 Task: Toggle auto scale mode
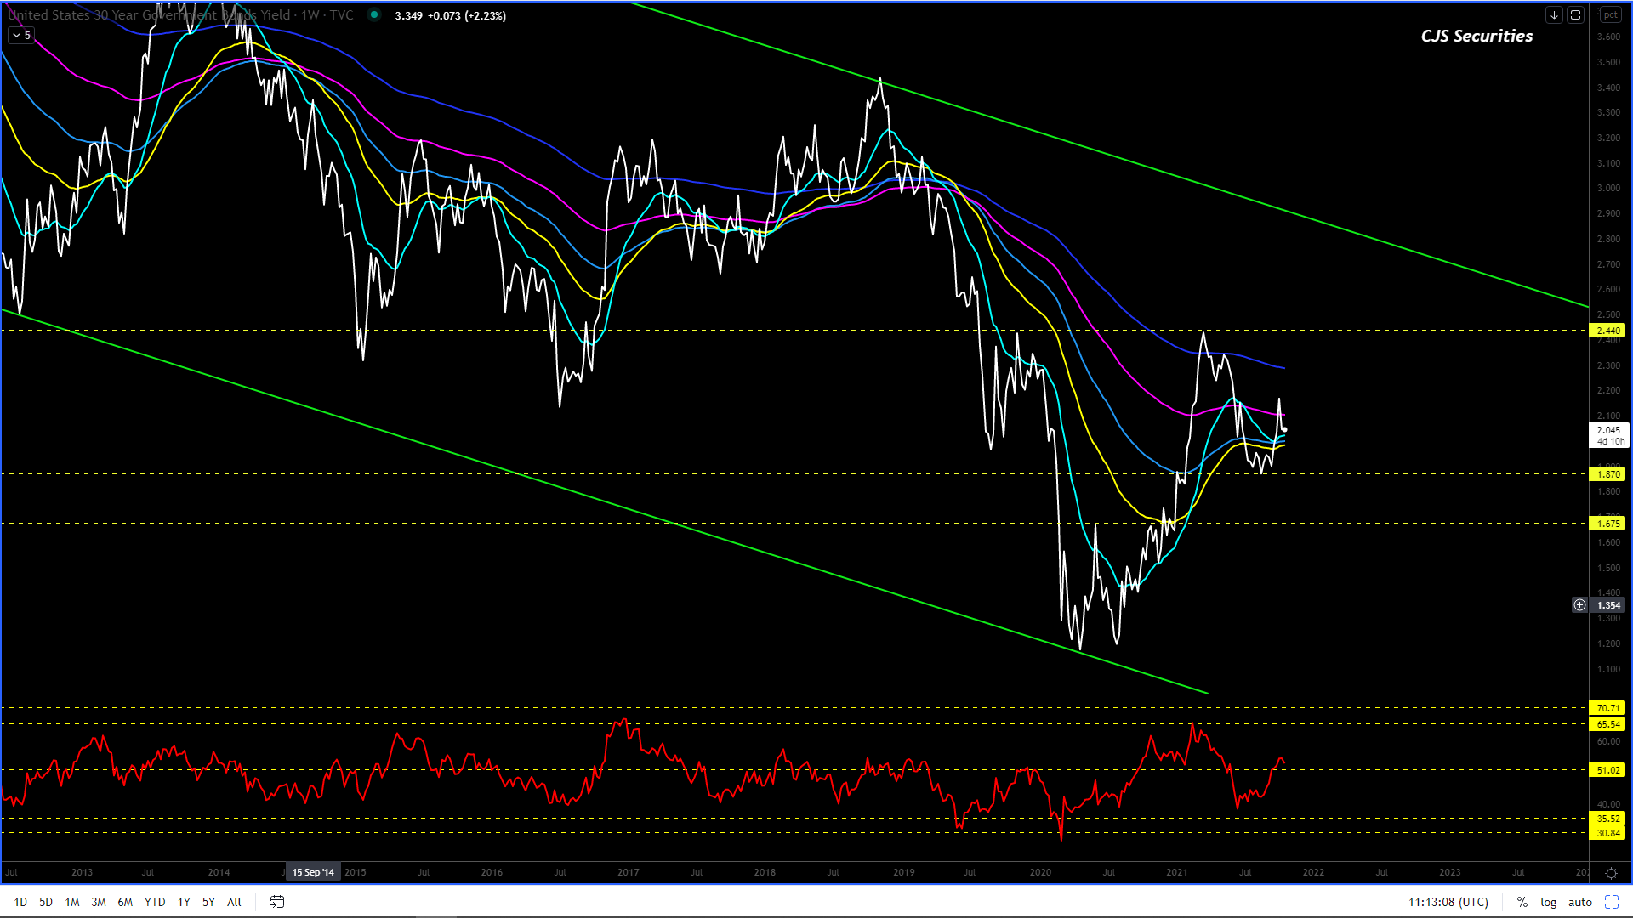(1579, 902)
